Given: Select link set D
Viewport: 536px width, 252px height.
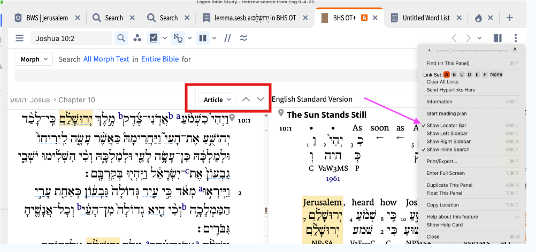Looking at the screenshot, I should click(x=469, y=74).
